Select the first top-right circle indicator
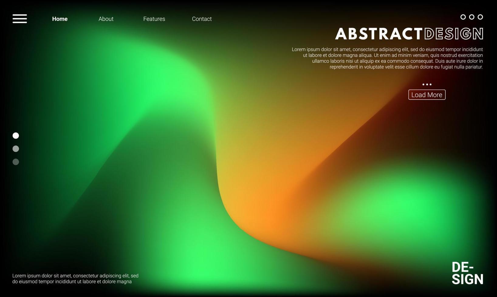497x297 pixels. (463, 17)
